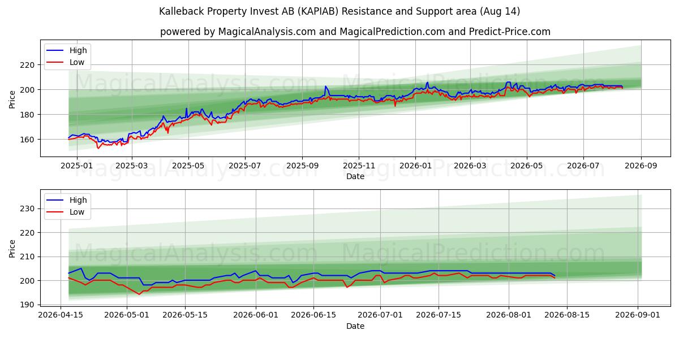The height and width of the screenshot is (339, 679).
Task: Click the '2026-06-01' date tick on the bottom chart
Action: 255,316
